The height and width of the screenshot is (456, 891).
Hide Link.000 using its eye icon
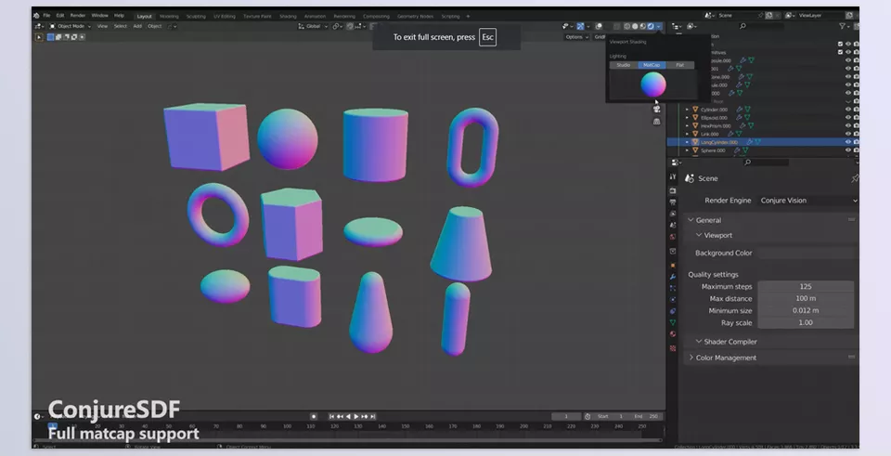tap(848, 134)
